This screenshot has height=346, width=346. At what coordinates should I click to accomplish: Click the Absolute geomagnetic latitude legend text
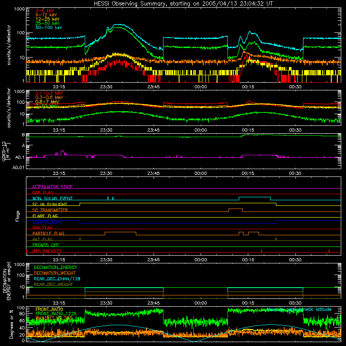tap(299, 309)
